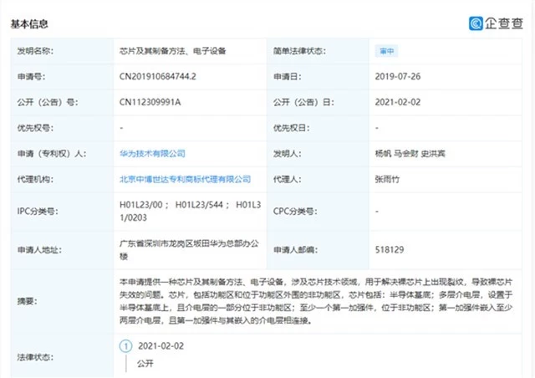Open the 北京中博世达专利商标代理有限公司 agency link
The image size is (535, 378).
point(186,179)
